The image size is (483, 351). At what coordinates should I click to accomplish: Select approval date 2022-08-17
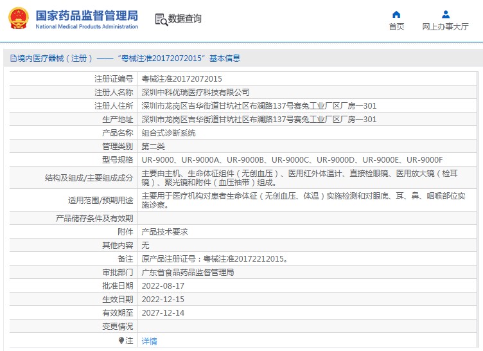(163, 286)
